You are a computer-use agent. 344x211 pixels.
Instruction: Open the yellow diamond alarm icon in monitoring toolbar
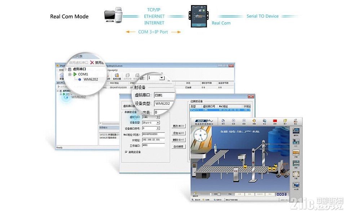point(254,121)
